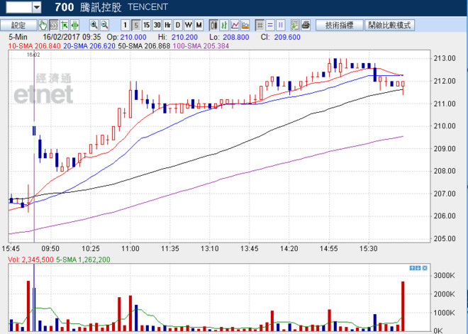Click the 100-SMA 205.384 legend
Image resolution: width=468 pixels, height=334 pixels.
click(201, 46)
